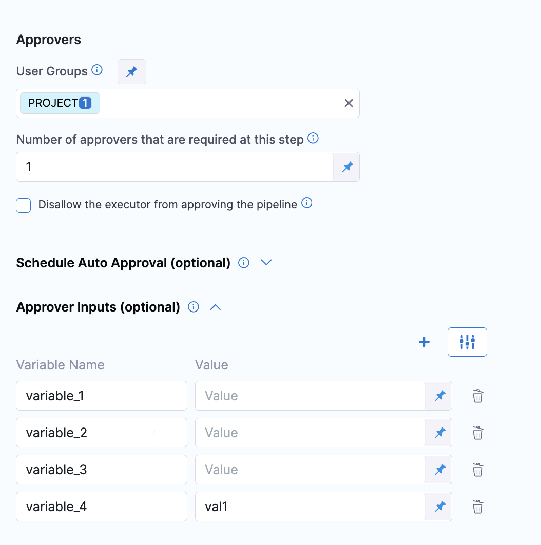Delete the variable_3 approver input row
Screen dimensions: 541x545
point(478,470)
